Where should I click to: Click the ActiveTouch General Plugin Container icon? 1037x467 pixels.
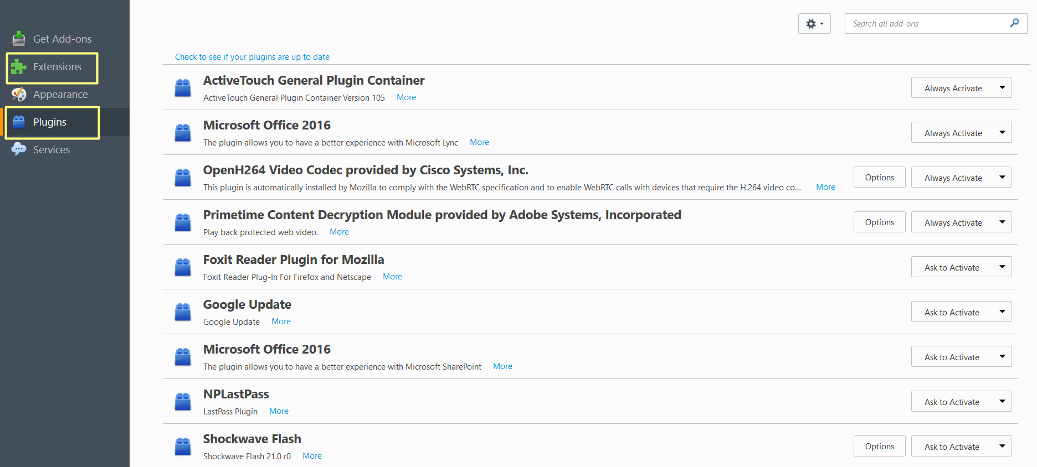point(183,88)
